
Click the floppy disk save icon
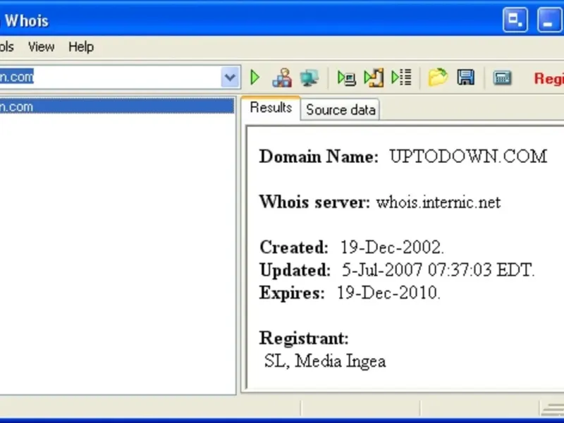(465, 78)
